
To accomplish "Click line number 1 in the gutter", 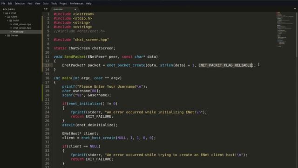I will tap(48, 14).
